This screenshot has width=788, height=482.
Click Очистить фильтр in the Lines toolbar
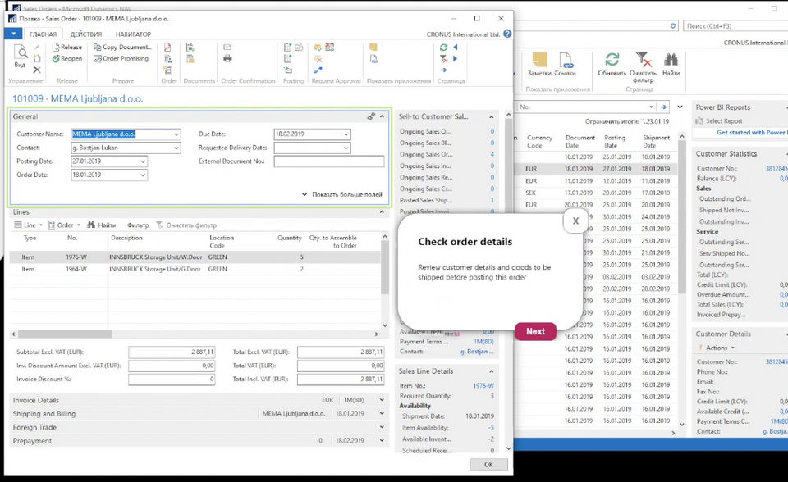[186, 225]
